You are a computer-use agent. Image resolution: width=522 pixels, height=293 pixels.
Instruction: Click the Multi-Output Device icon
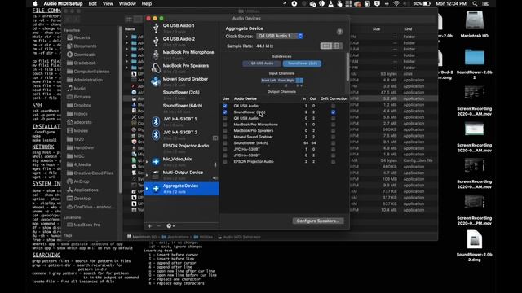[x=156, y=175]
